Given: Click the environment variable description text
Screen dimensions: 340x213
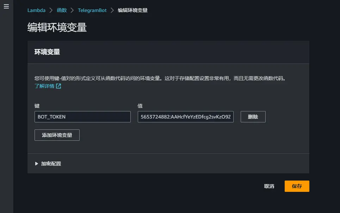Looking at the screenshot, I should pos(160,78).
